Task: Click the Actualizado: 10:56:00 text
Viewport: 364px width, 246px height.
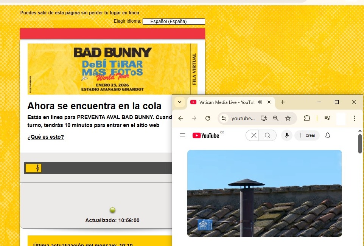Action: [x=112, y=220]
